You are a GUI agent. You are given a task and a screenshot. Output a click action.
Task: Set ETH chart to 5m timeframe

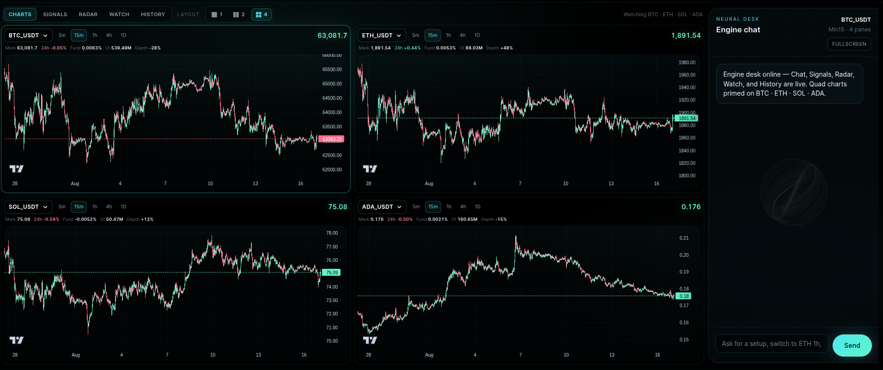pyautogui.click(x=416, y=35)
